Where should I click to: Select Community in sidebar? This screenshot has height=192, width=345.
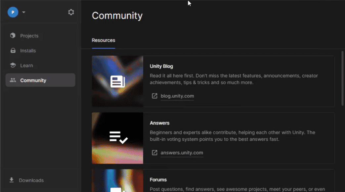click(x=40, y=80)
